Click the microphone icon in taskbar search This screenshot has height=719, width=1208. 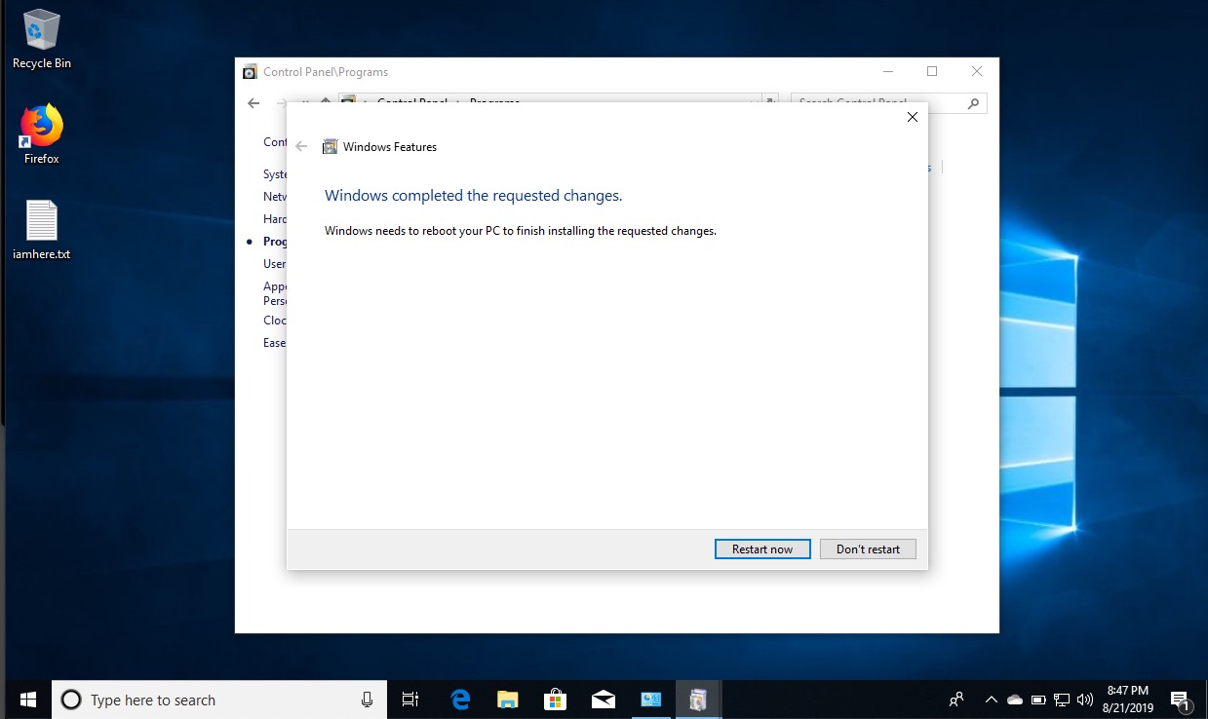click(367, 700)
